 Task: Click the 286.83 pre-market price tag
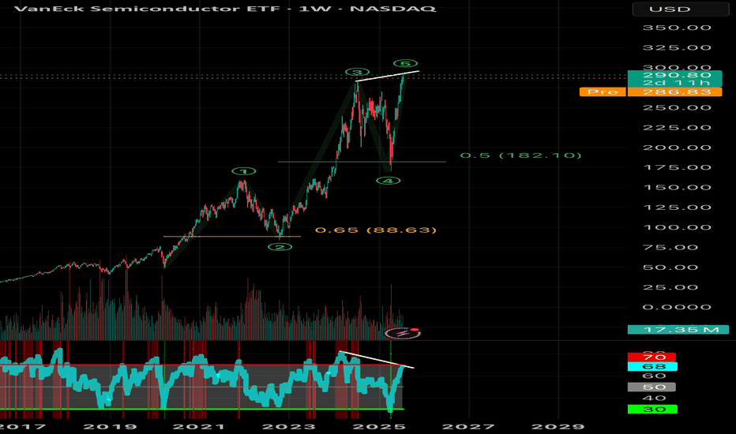[x=674, y=92]
